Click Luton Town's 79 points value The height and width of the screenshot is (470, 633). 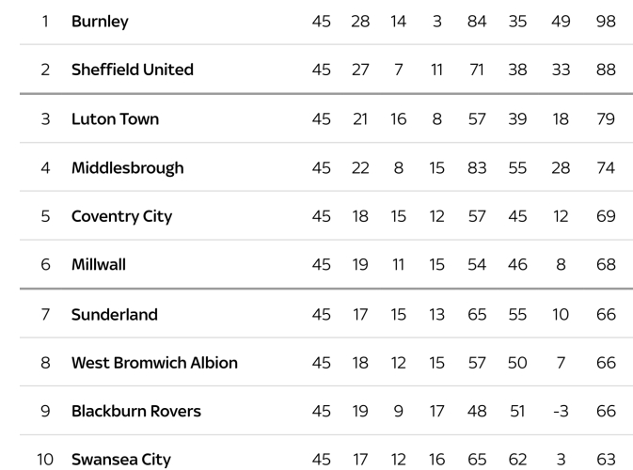click(x=606, y=118)
